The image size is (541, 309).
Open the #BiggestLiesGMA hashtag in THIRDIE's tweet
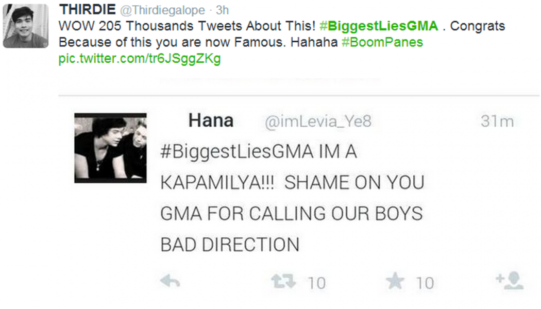[x=379, y=26]
